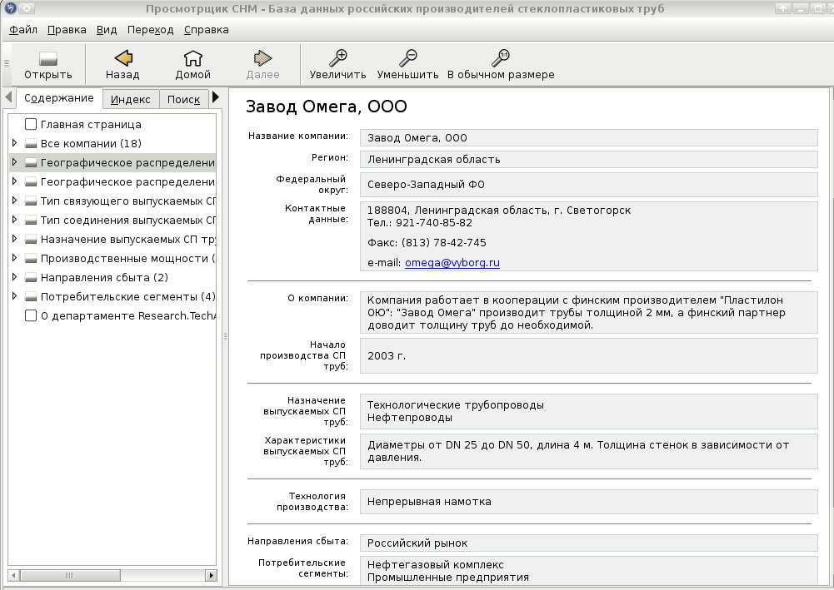The height and width of the screenshot is (590, 834).
Task: Go back with the Назад arrow
Action: (x=122, y=58)
